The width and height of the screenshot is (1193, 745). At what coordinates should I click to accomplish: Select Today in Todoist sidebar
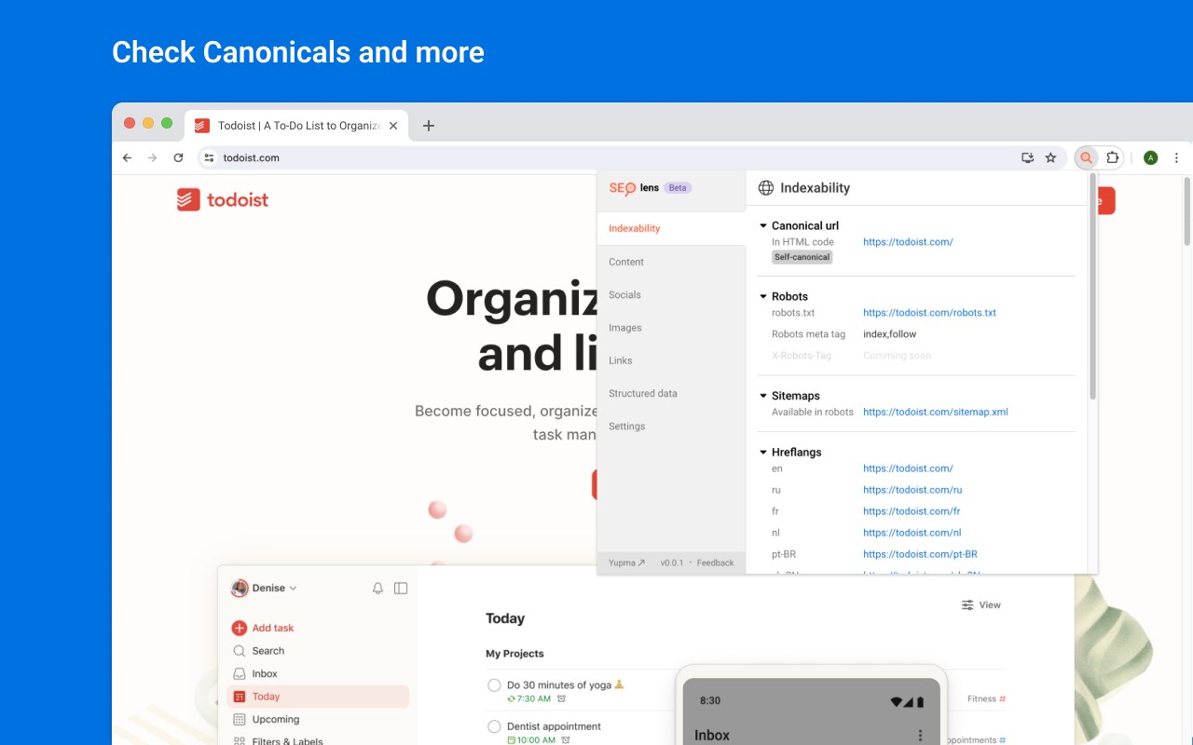tap(318, 697)
